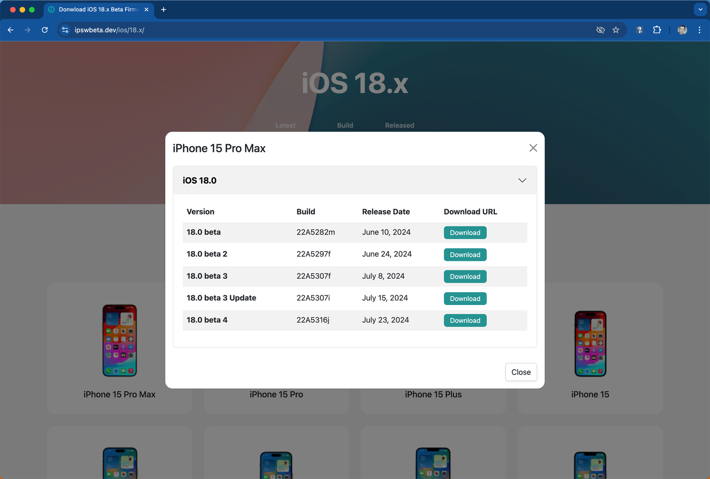Open the tracking protection eye icon
The image size is (710, 479).
601,30
